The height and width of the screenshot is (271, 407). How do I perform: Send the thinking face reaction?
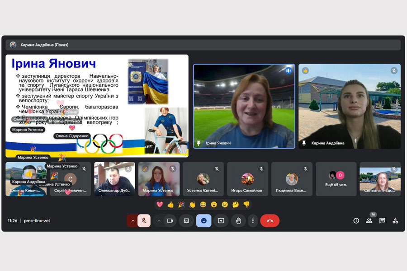coord(236,205)
